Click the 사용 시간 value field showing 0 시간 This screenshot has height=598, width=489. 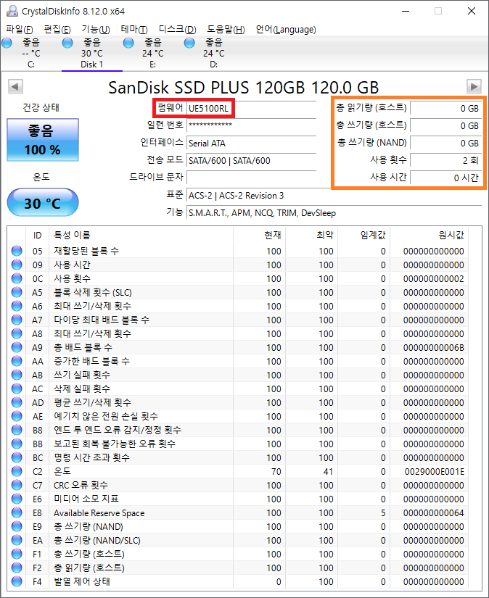pyautogui.click(x=446, y=178)
